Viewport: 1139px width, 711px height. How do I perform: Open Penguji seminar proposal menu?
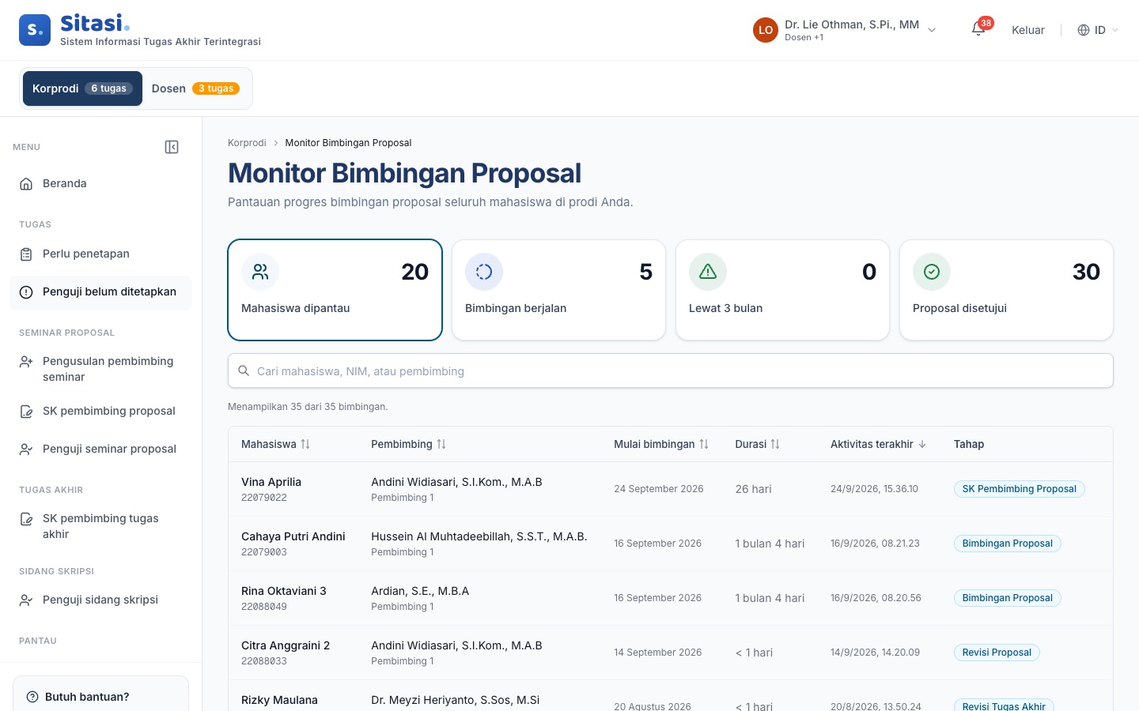point(100,449)
